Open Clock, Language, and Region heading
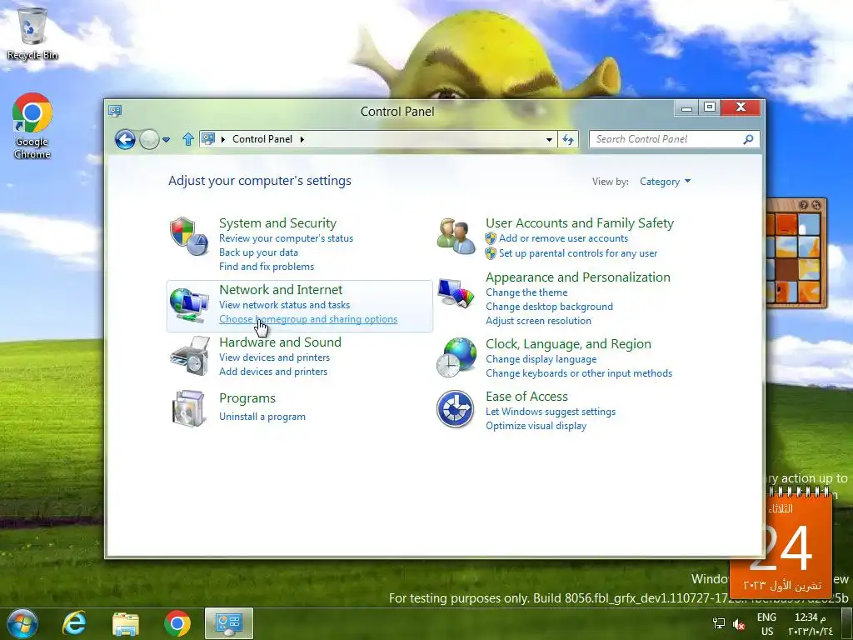 [x=568, y=344]
